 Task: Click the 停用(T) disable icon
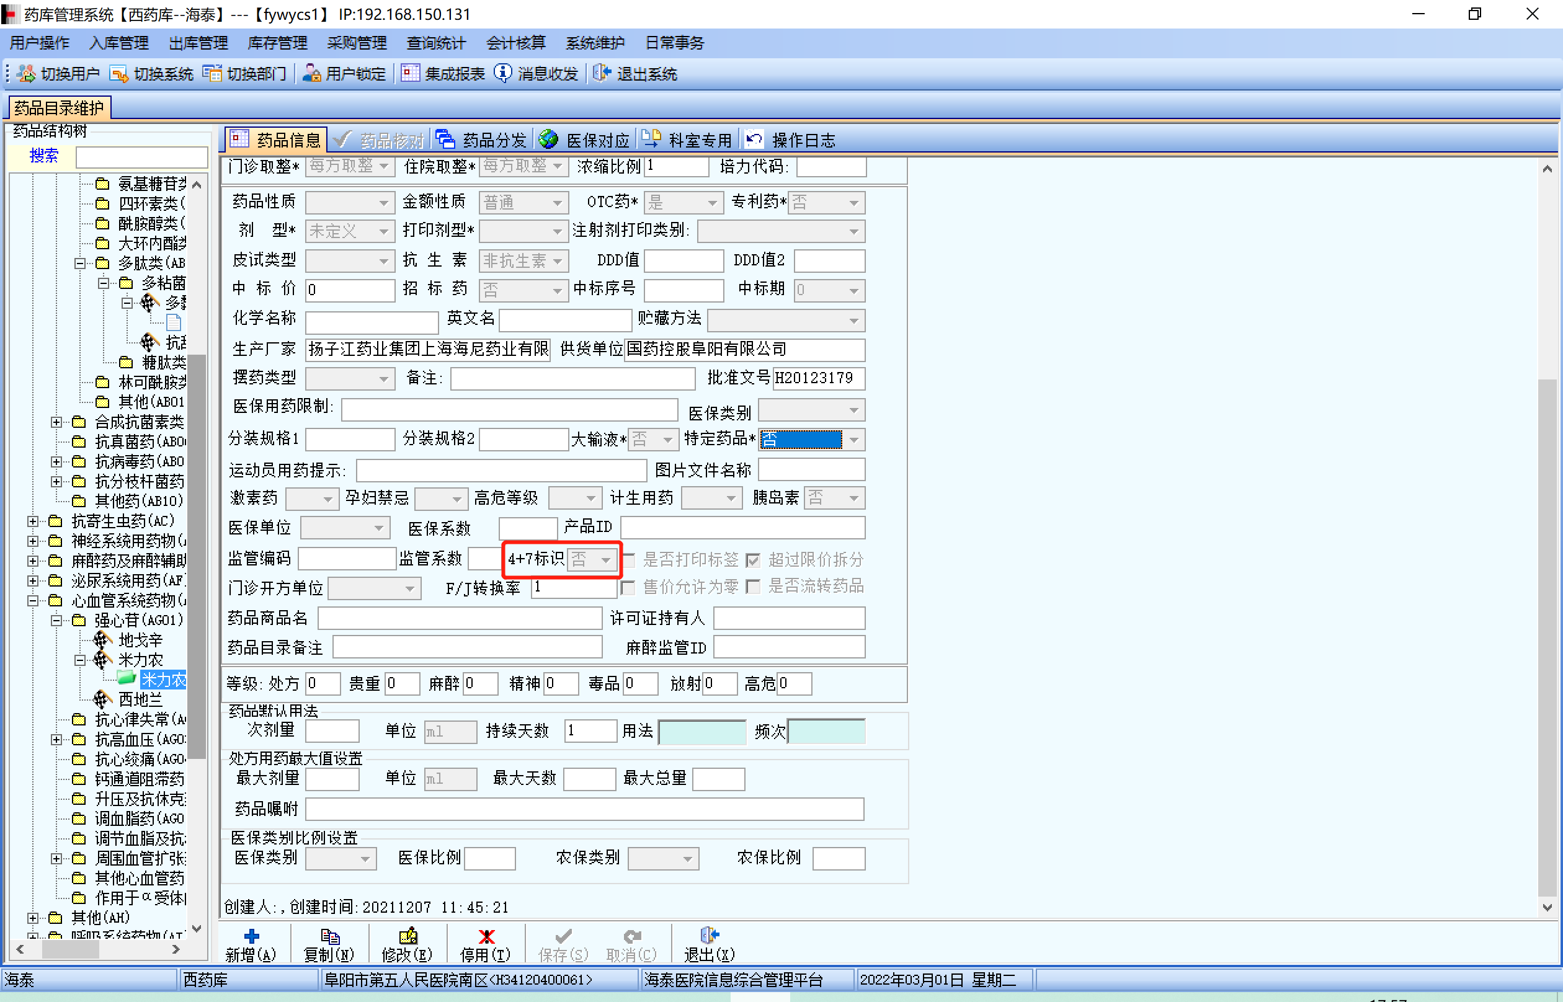pyautogui.click(x=486, y=936)
